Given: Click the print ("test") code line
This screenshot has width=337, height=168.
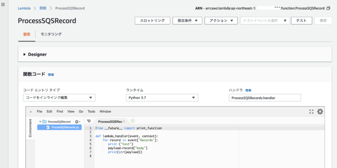Looking at the screenshot, I should coord(121,144).
